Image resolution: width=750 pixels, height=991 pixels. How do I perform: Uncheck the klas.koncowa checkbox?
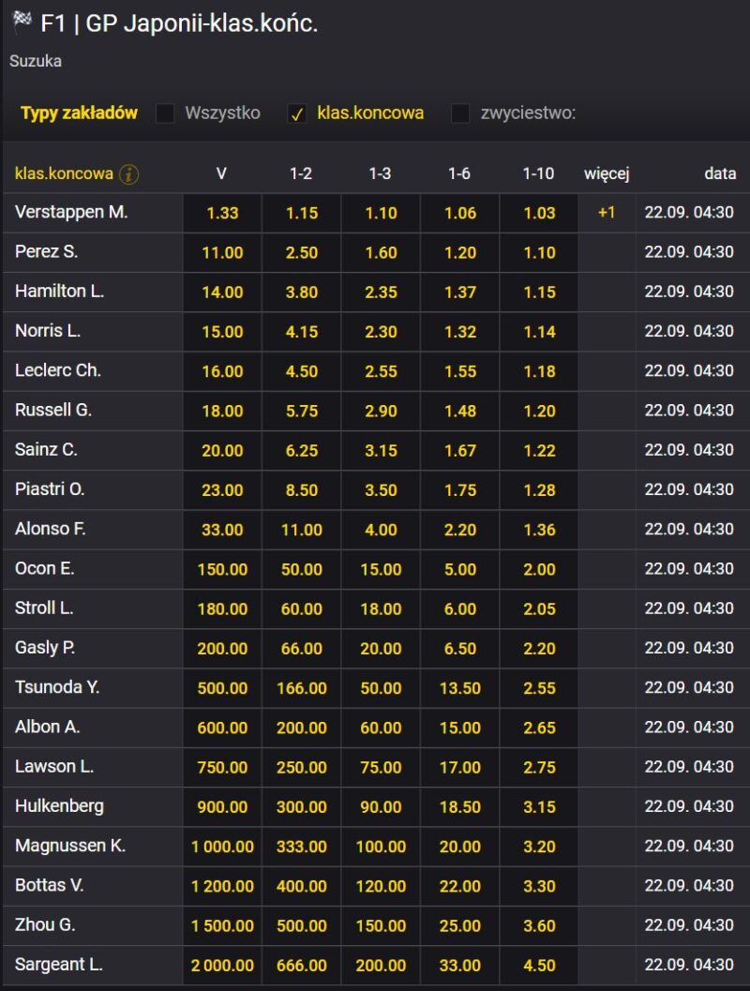[x=297, y=113]
